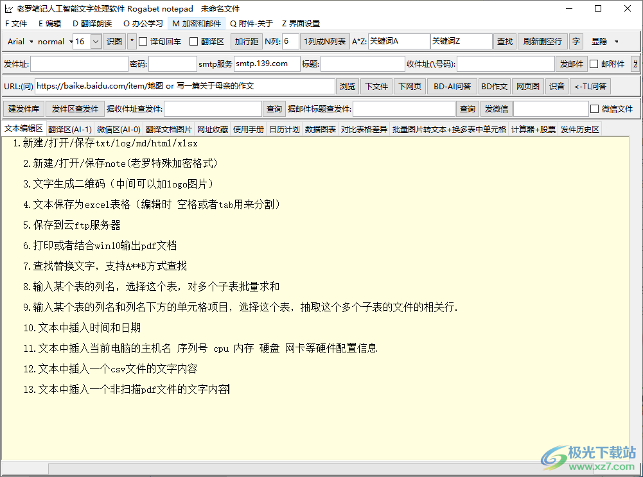Click the 刷新删空行 button
This screenshot has height=477, width=643.
click(x=543, y=41)
